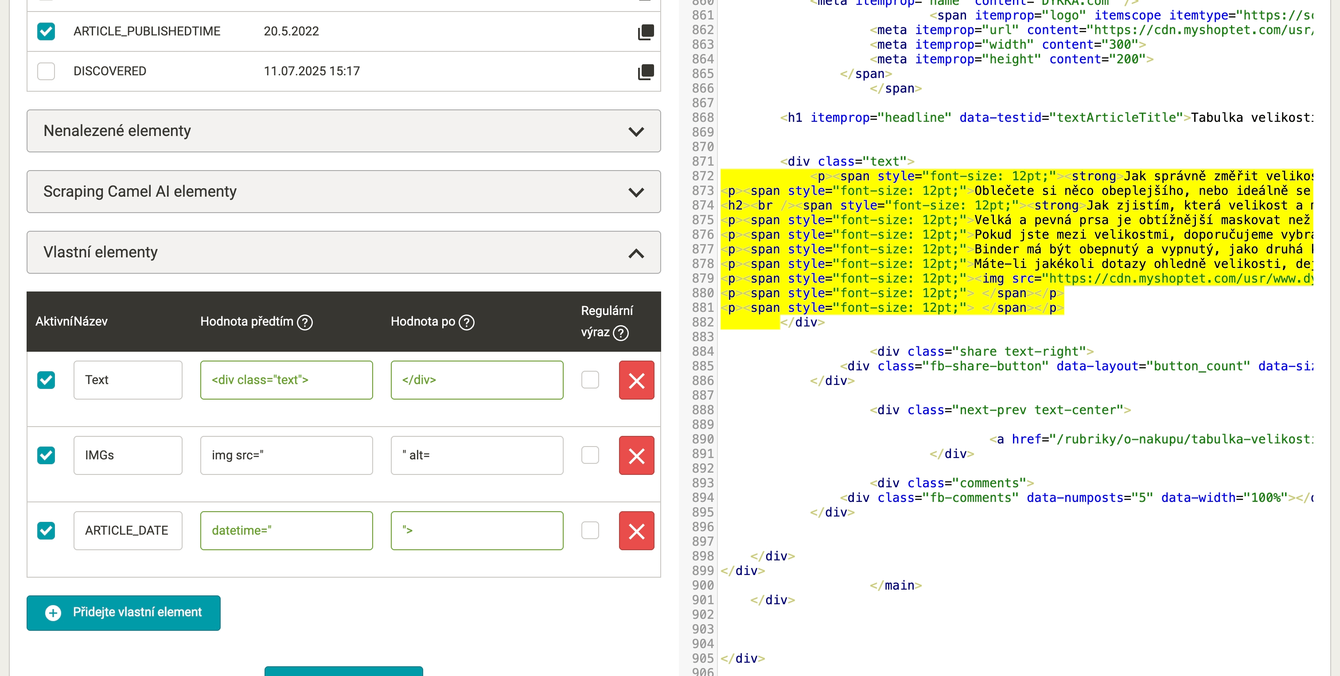Viewport: 1340px width, 676px height.
Task: Expand Scraping Camel AI elementy section
Action: pyautogui.click(x=343, y=192)
